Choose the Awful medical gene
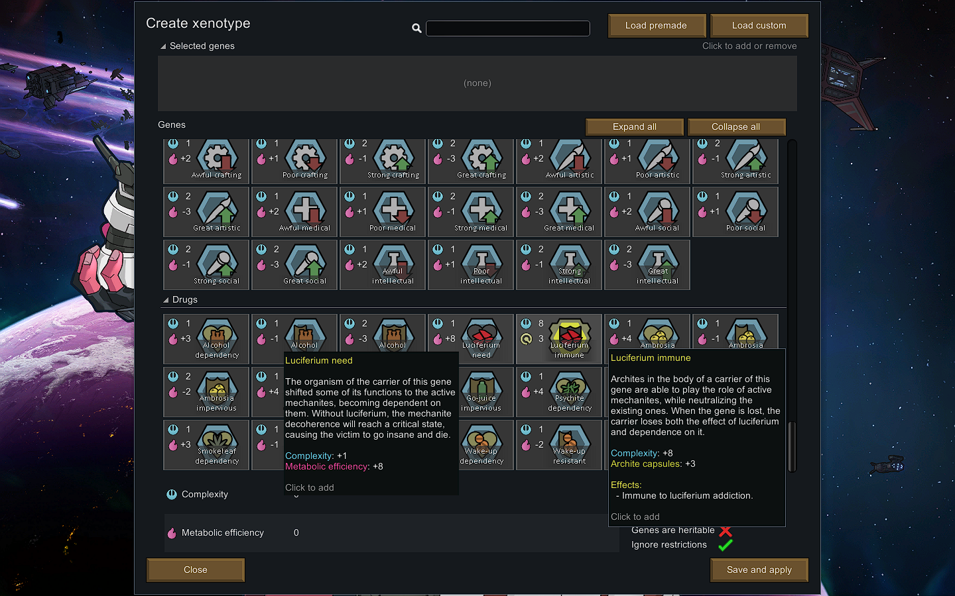The width and height of the screenshot is (955, 596). [x=294, y=212]
